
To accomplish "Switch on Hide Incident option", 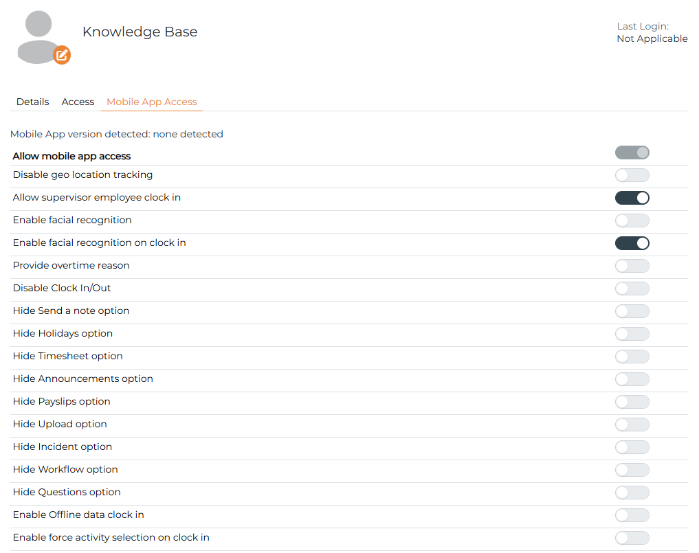I will pos(632,447).
